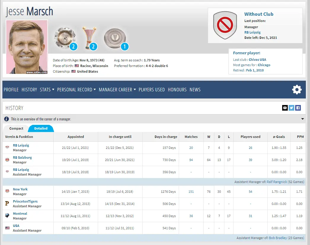Viewport: 310px width, 245px height.
Task: Click USA flag icon in history table
Action: click(x=7, y=228)
